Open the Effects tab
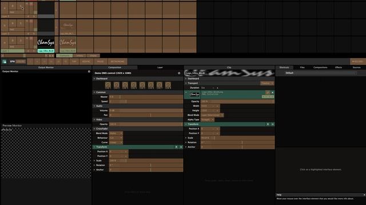The width and height of the screenshot is (366, 205). point(339,67)
